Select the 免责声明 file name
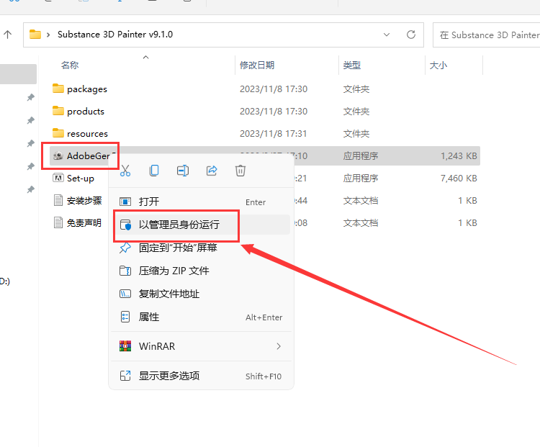540x447 pixels. (x=84, y=223)
